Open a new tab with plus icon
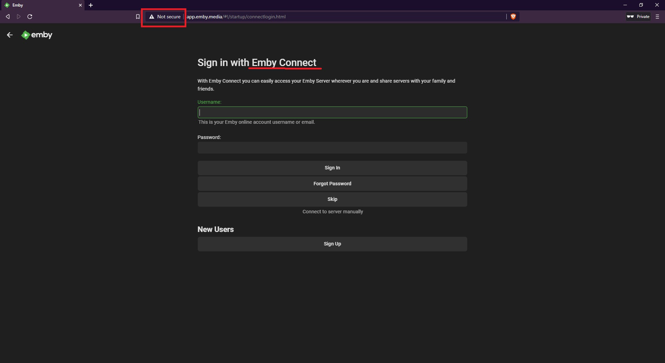 (91, 5)
